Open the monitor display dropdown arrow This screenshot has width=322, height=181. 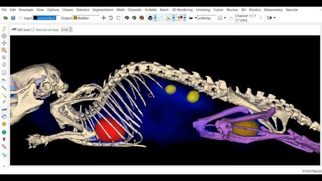click(274, 18)
